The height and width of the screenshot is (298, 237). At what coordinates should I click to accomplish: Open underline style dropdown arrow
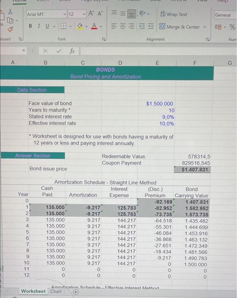(54, 26)
